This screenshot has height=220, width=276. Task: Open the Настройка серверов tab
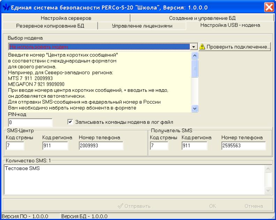click(x=66, y=18)
